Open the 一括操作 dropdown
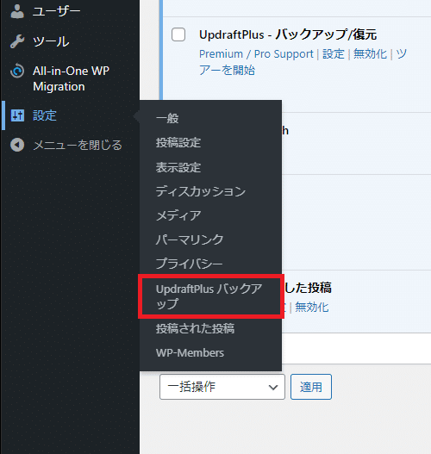This screenshot has width=431, height=454. pyautogui.click(x=222, y=387)
